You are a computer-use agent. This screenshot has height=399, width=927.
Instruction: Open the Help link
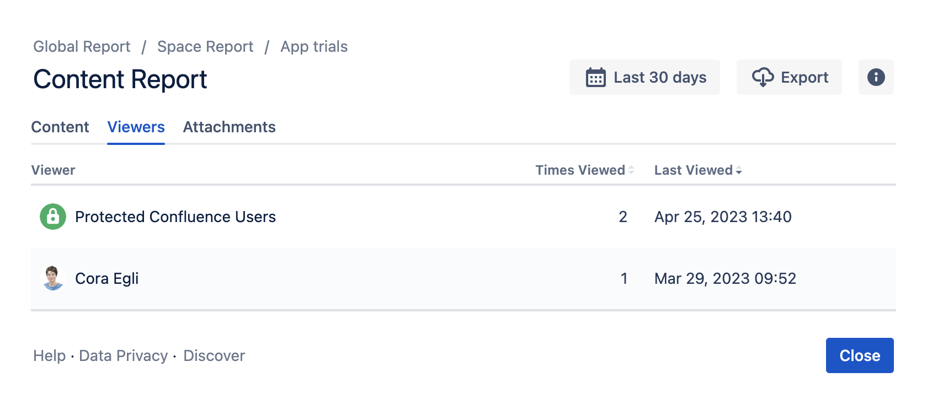pos(49,355)
